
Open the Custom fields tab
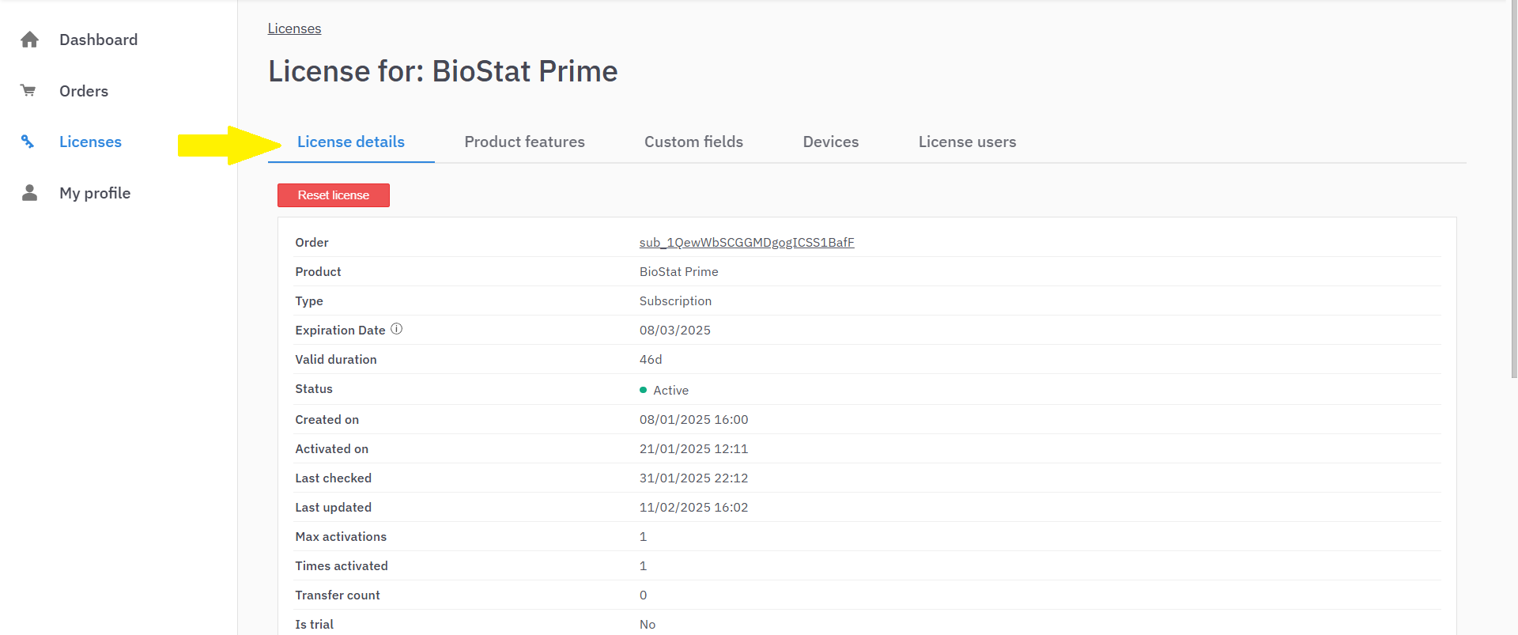pyautogui.click(x=693, y=142)
